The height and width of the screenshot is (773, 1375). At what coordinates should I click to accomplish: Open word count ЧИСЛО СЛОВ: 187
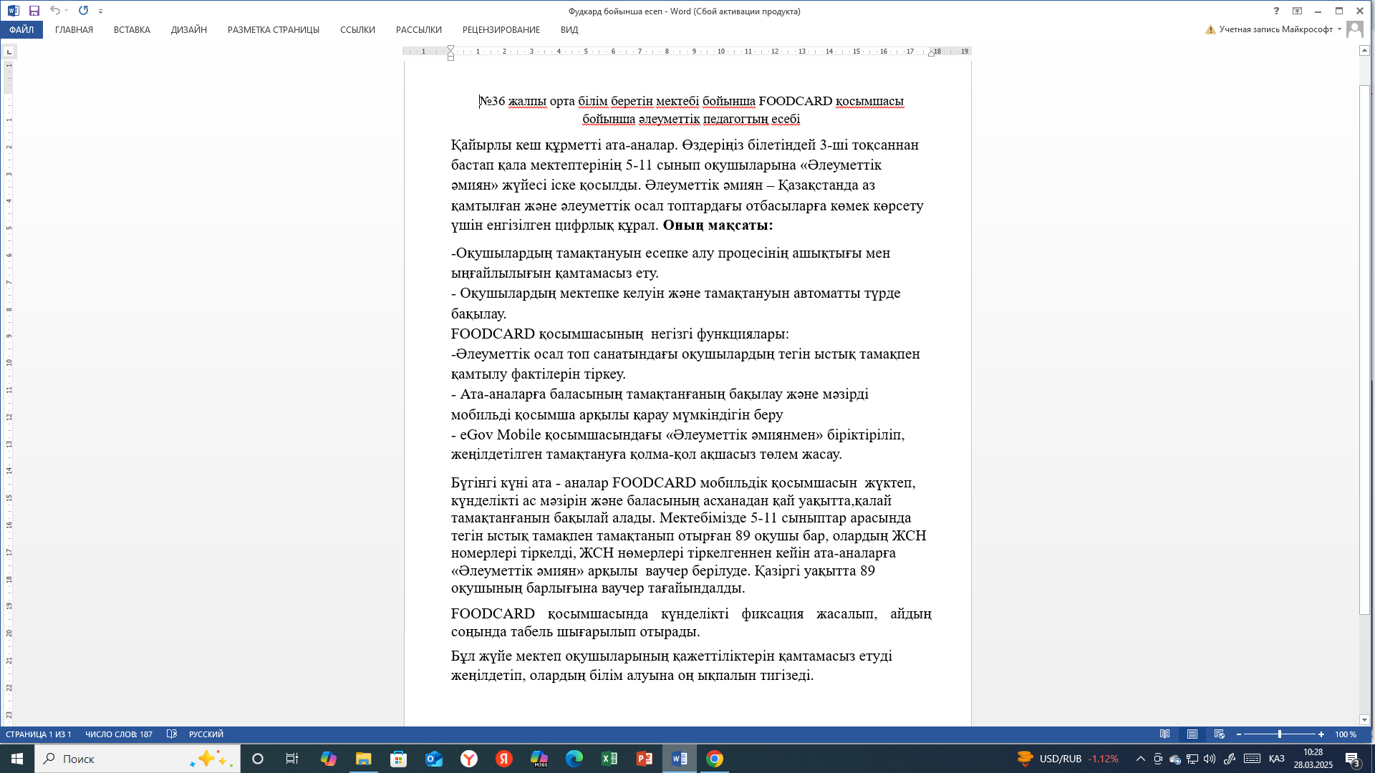[x=119, y=734]
